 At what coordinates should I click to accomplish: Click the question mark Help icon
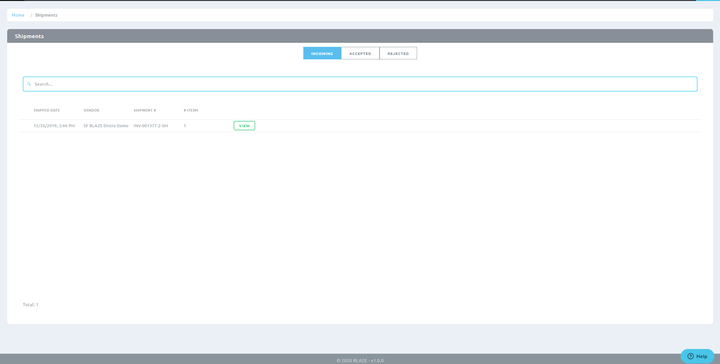690,356
